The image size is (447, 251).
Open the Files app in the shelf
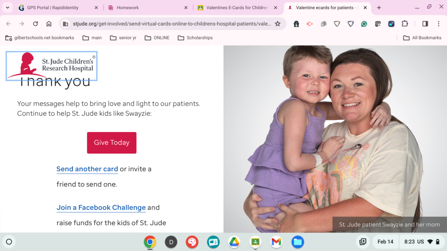tap(298, 242)
